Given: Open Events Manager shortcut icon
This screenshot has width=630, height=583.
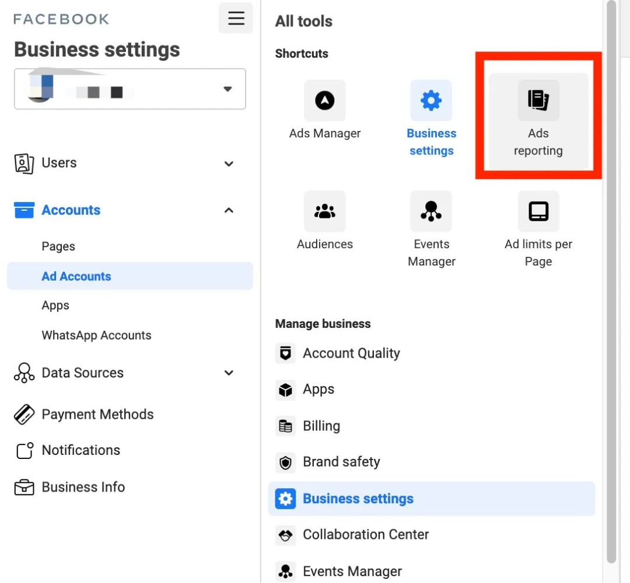Looking at the screenshot, I should tap(431, 211).
